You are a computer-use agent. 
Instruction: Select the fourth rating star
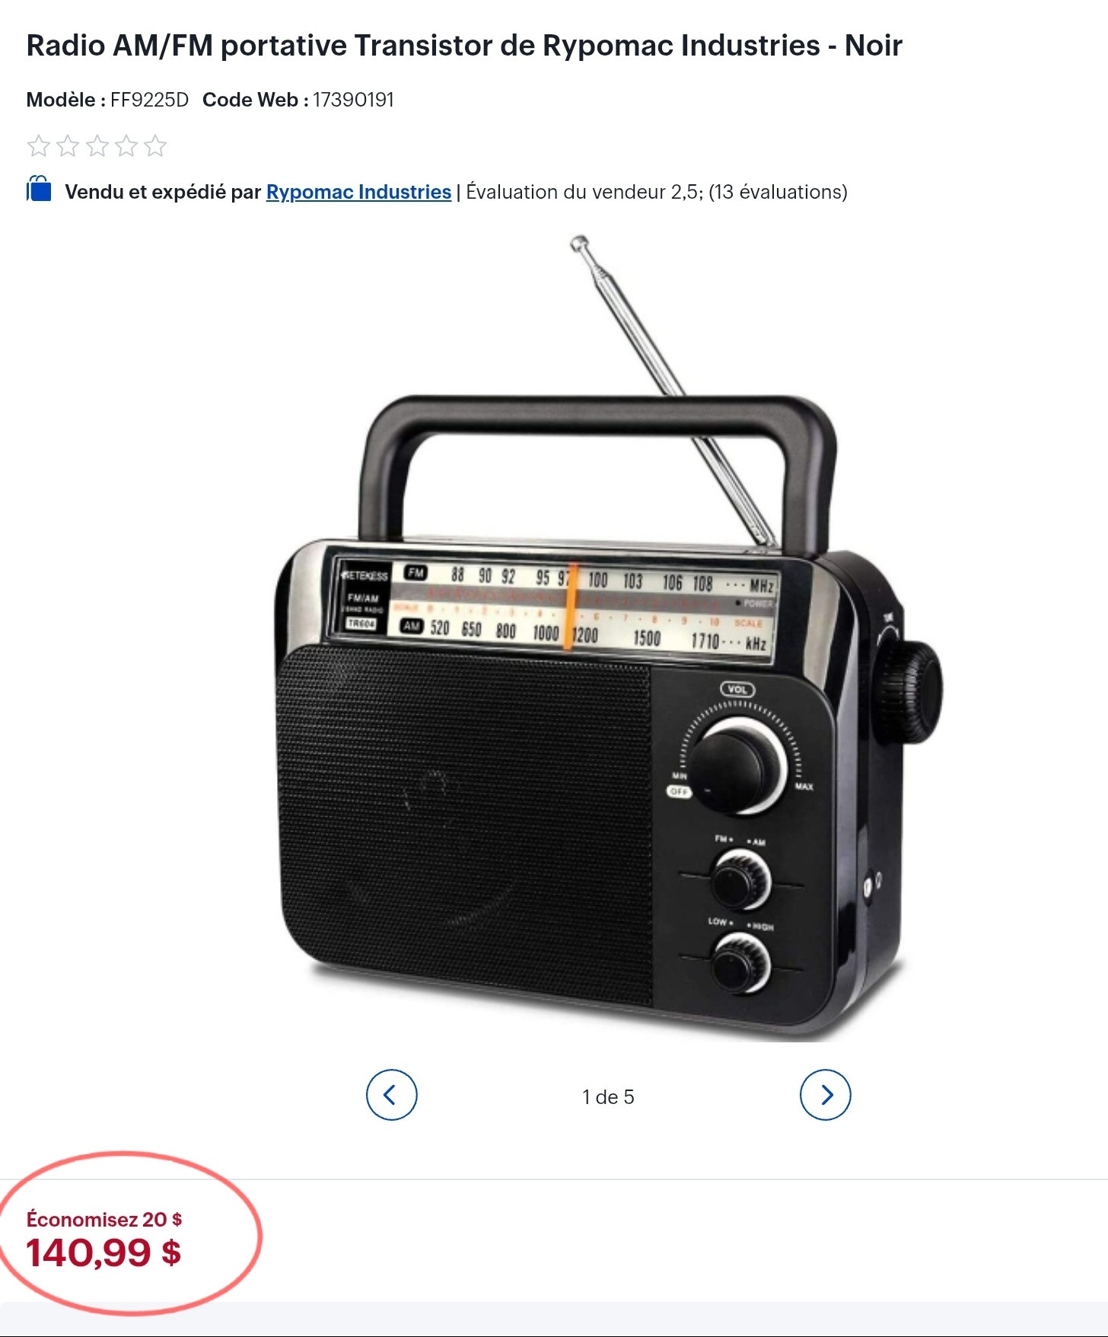tap(126, 145)
